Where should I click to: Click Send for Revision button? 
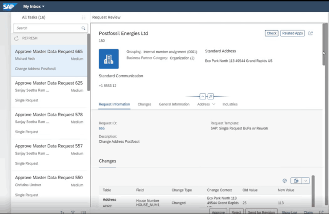click(x=262, y=212)
